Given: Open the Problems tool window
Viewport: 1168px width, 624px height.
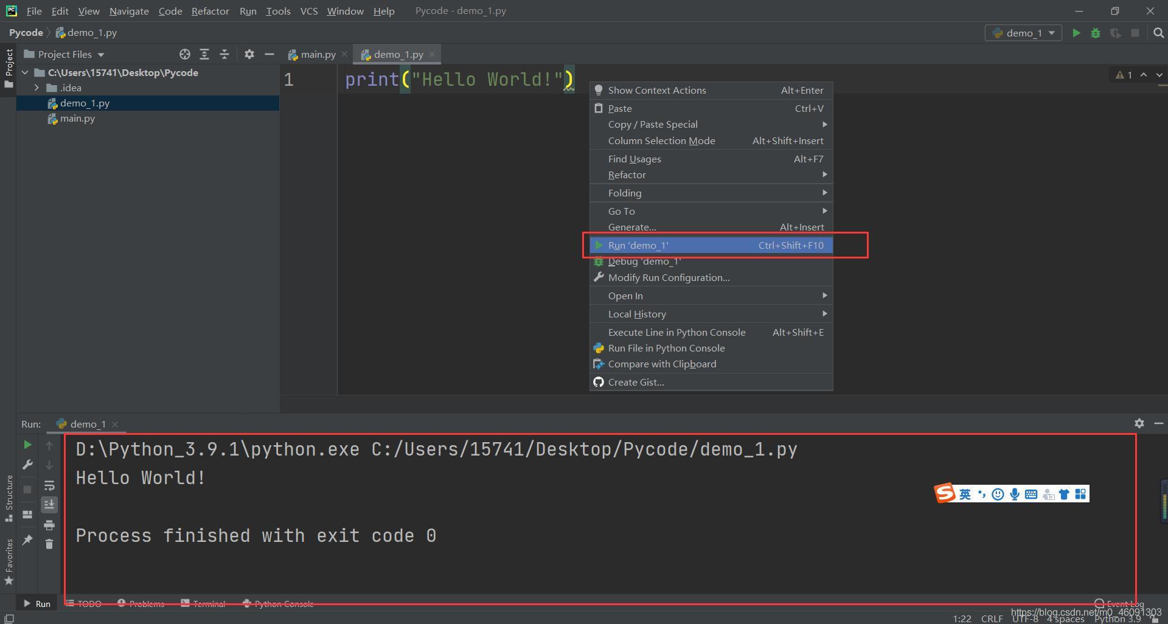Looking at the screenshot, I should (141, 604).
